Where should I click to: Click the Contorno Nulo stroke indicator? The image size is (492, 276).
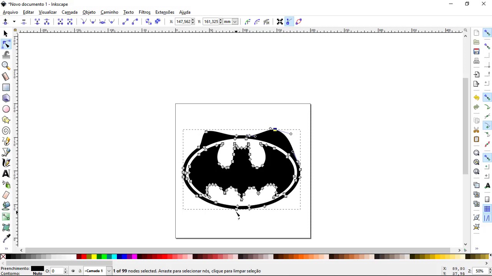point(37,273)
